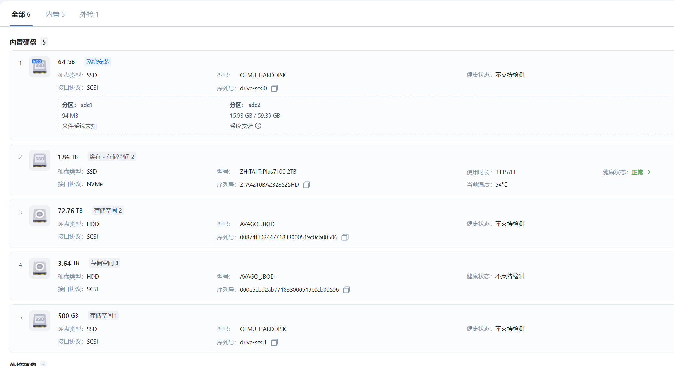Copy serial number of 3.64 TB disk

347,290
